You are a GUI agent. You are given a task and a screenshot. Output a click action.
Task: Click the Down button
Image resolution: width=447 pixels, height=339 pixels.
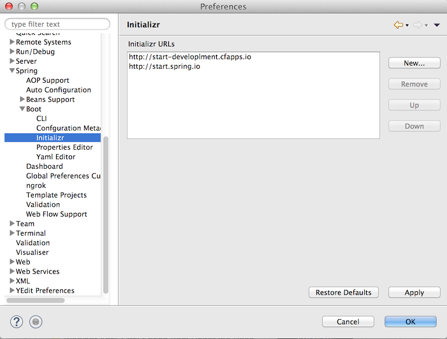414,126
